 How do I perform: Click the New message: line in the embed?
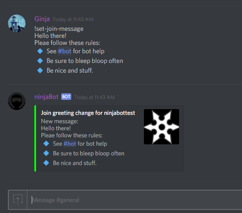point(59,121)
